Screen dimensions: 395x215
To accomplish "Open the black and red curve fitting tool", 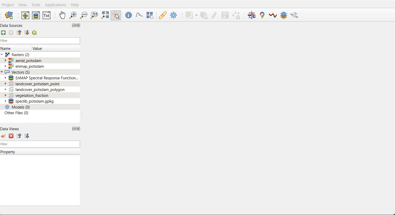I will 273,16.
